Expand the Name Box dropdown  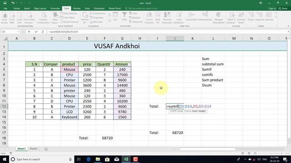click(x=18, y=32)
